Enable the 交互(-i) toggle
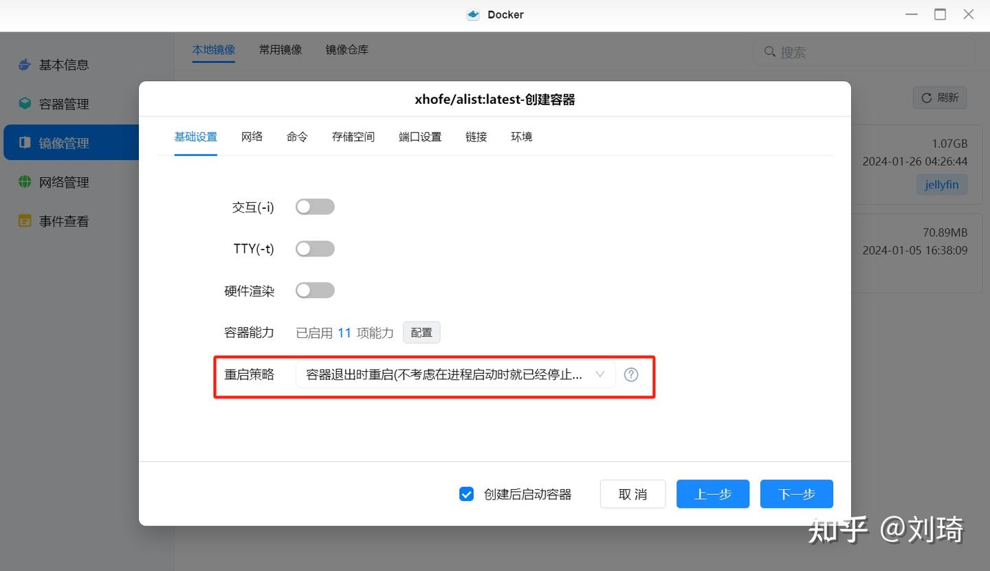The height and width of the screenshot is (571, 990). pos(315,206)
